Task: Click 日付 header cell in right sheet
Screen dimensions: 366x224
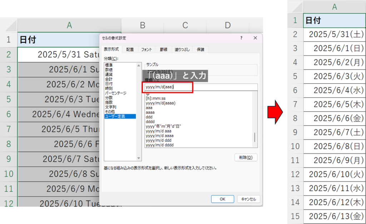Action: [x=334, y=20]
